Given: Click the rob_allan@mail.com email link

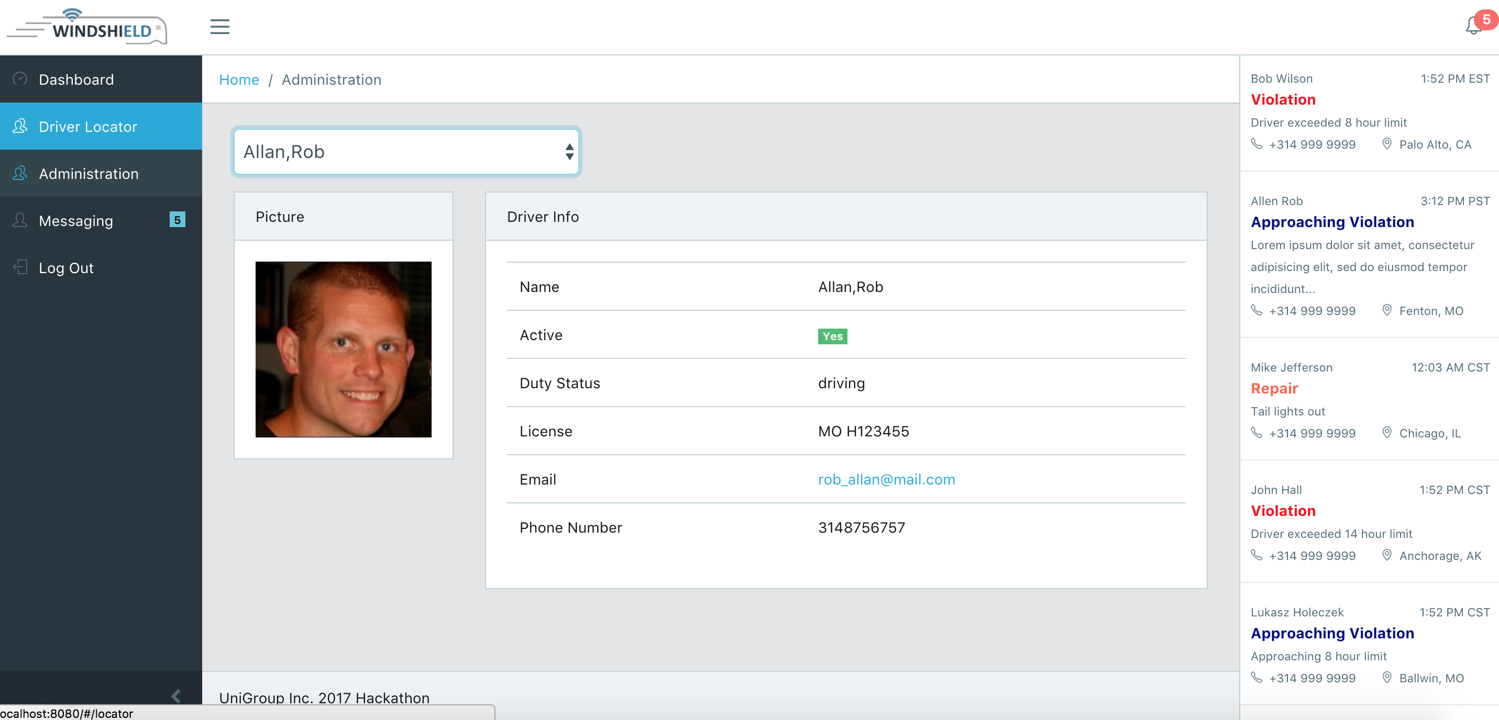Looking at the screenshot, I should click(886, 479).
